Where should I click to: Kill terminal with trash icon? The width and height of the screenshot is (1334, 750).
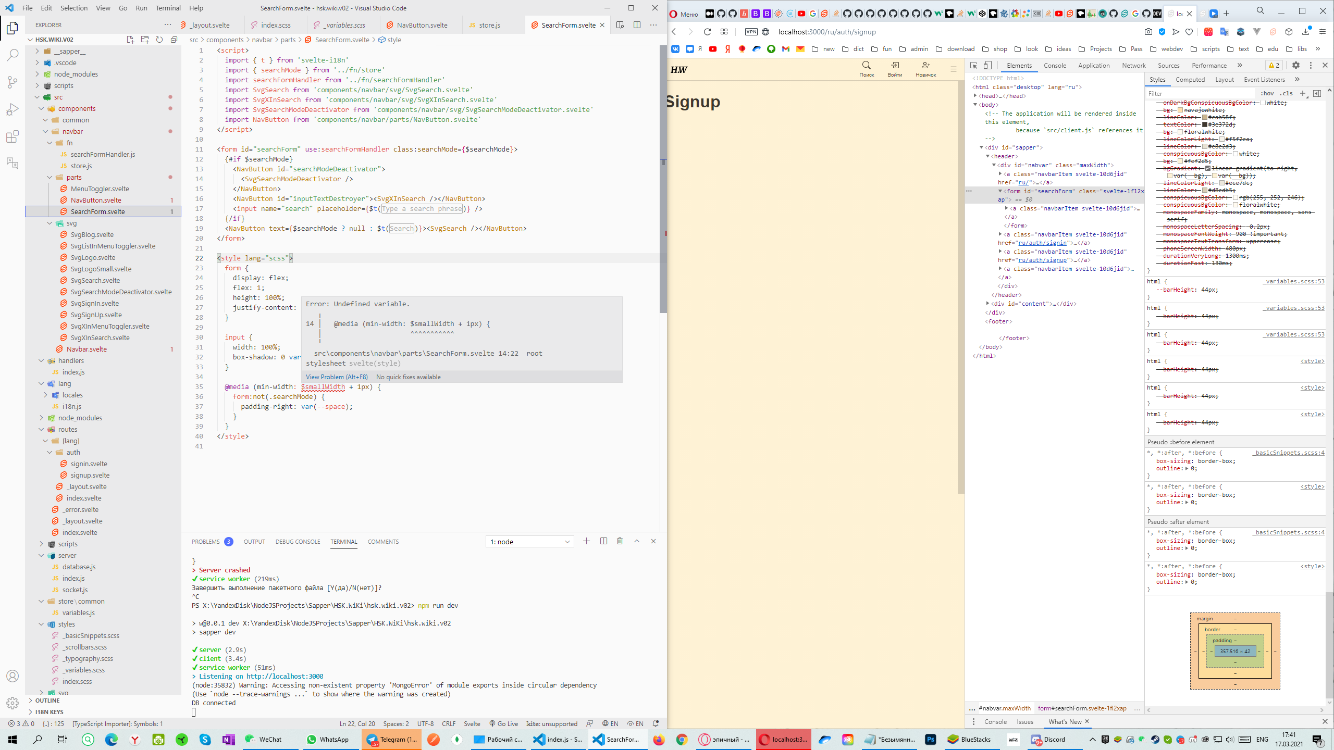pos(620,541)
